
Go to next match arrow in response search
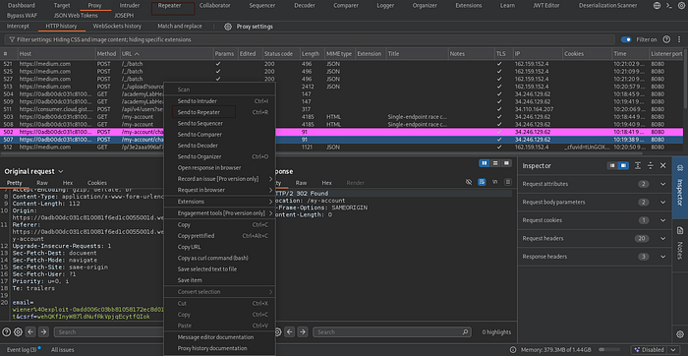point(303,332)
